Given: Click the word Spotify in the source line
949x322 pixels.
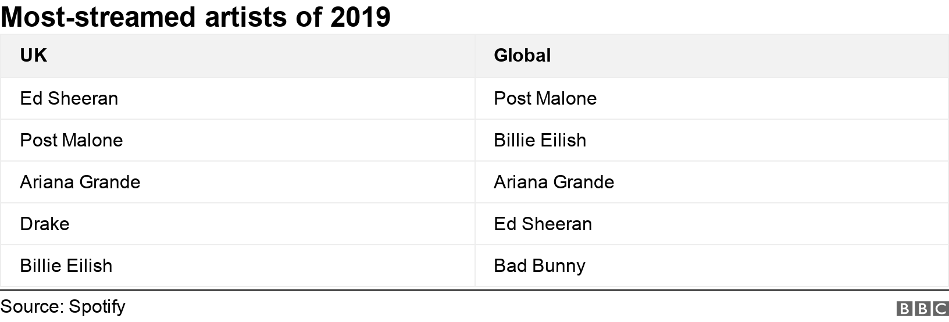Looking at the screenshot, I should (97, 307).
